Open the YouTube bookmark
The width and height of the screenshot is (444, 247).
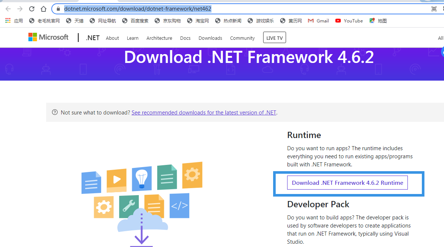tap(349, 21)
